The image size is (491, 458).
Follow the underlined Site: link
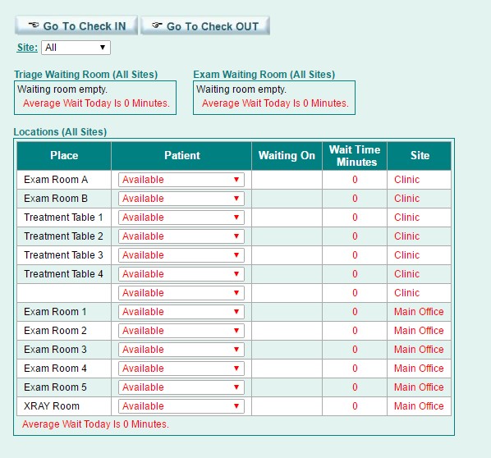pyautogui.click(x=27, y=48)
